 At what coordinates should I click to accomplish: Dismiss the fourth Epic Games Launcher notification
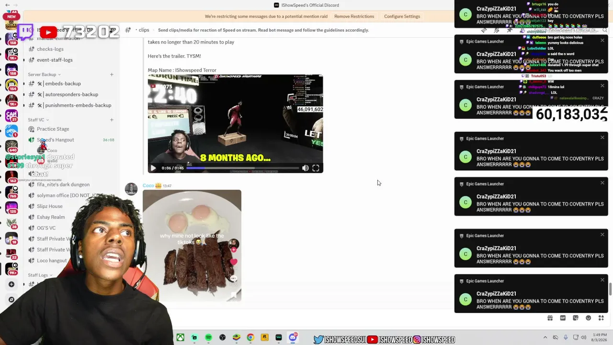602,138
